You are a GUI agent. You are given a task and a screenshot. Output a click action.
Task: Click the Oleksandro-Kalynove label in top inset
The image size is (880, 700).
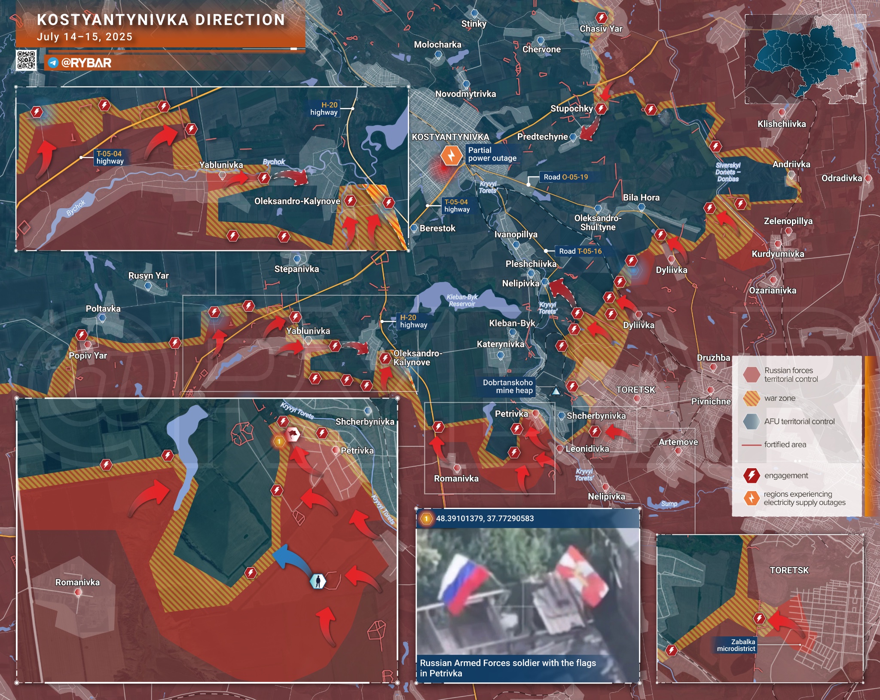click(297, 201)
